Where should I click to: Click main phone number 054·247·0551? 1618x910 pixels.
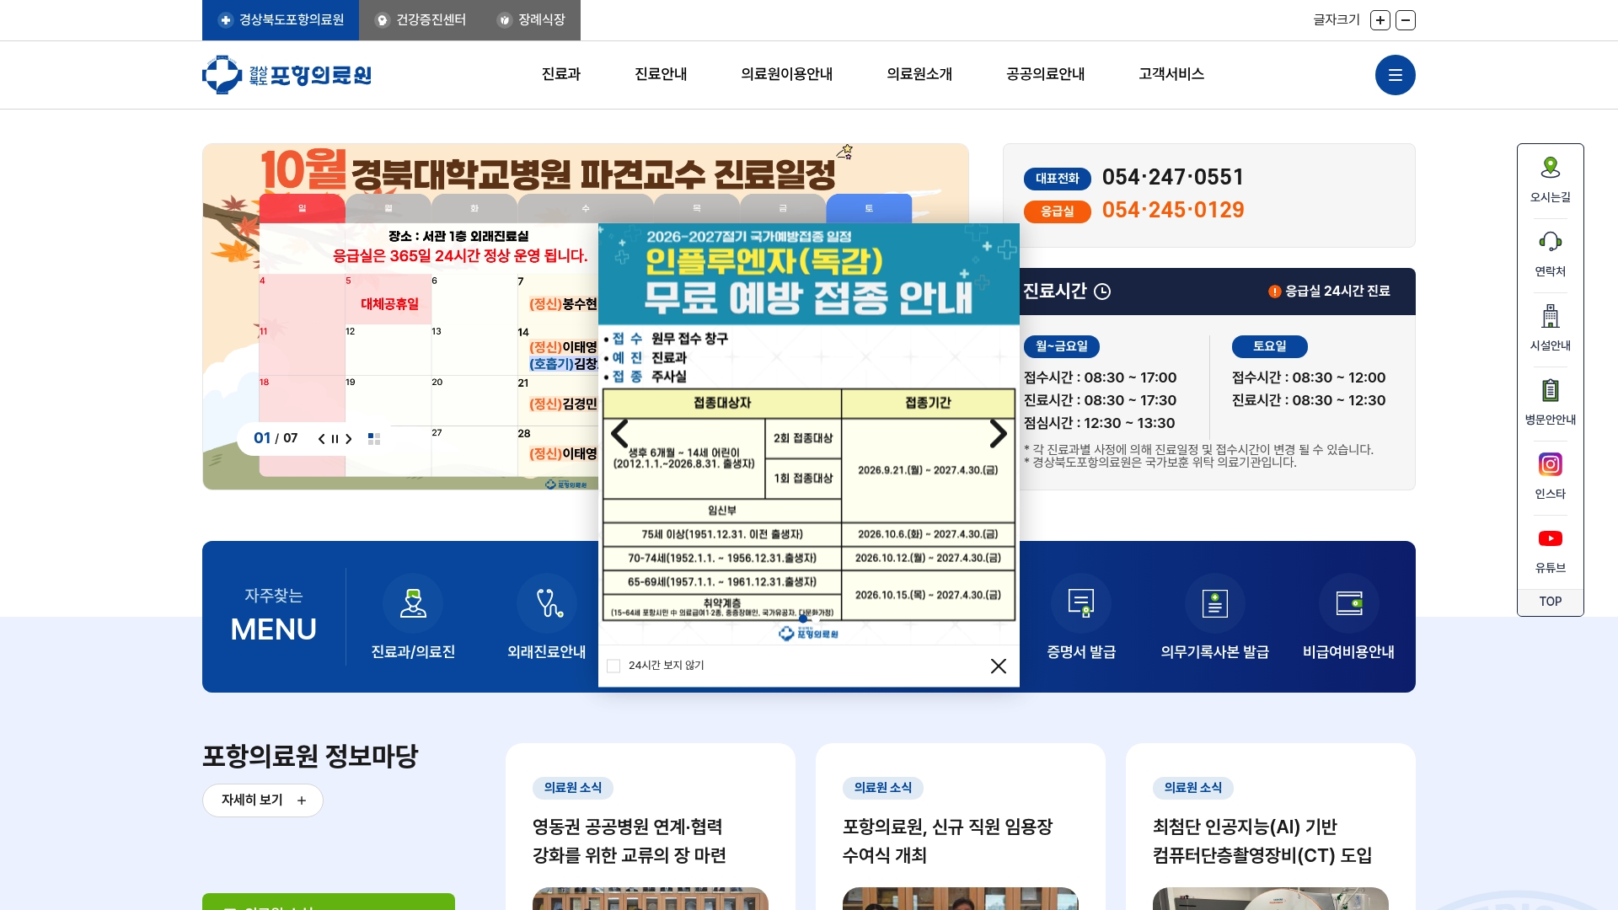pyautogui.click(x=1173, y=177)
